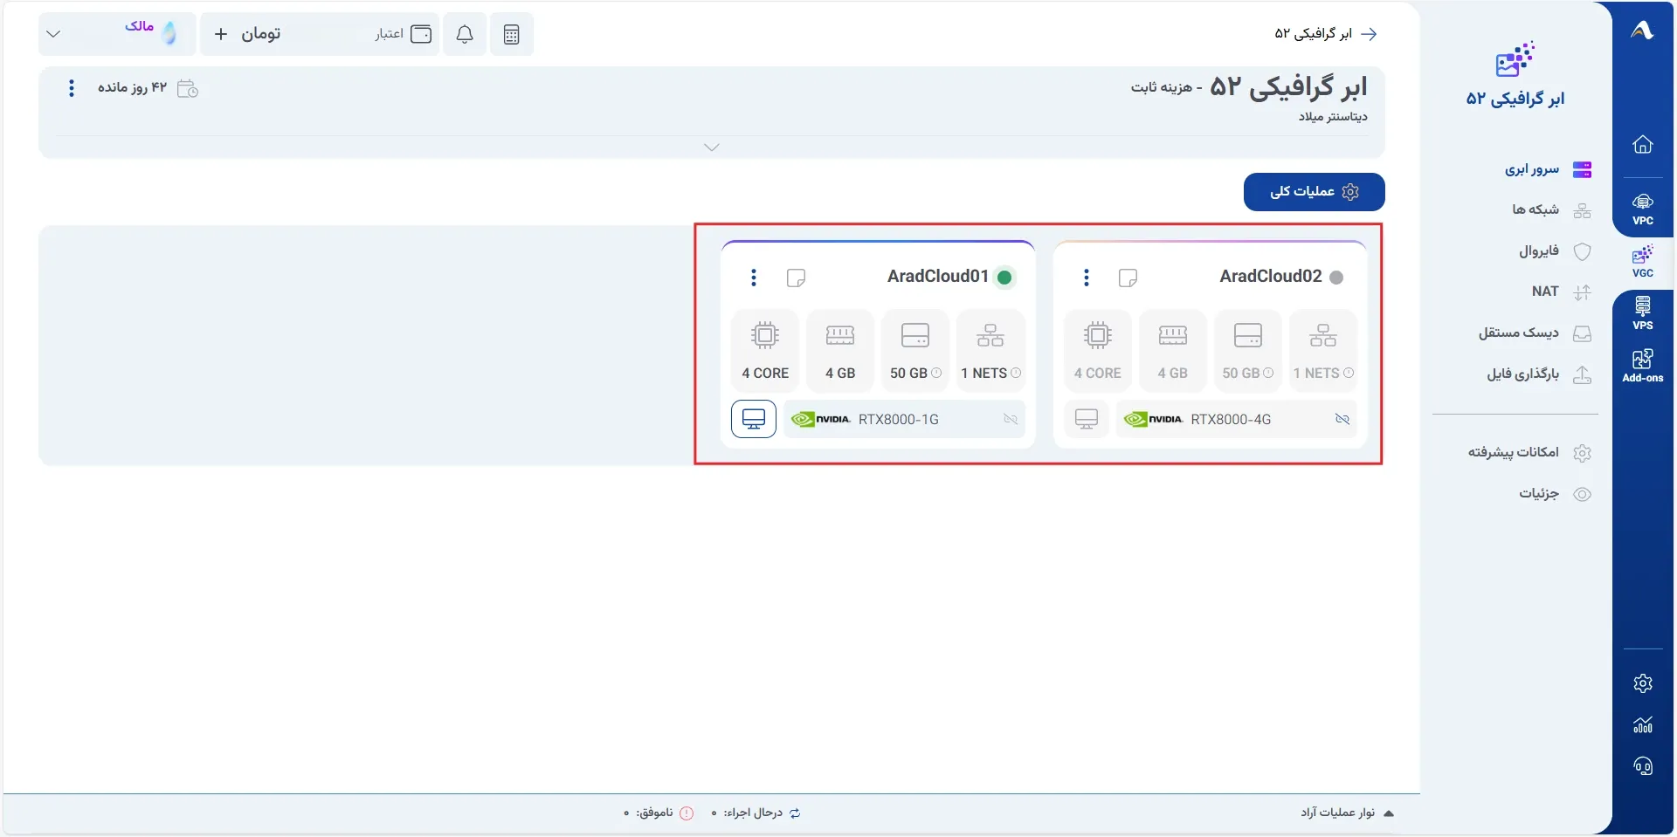Image resolution: width=1677 pixels, height=837 pixels.
Task: Open the VGC section
Action: (1642, 262)
